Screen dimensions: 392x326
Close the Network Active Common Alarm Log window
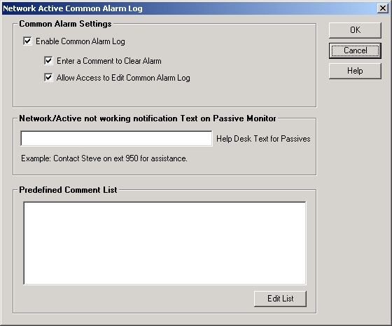click(x=382, y=8)
